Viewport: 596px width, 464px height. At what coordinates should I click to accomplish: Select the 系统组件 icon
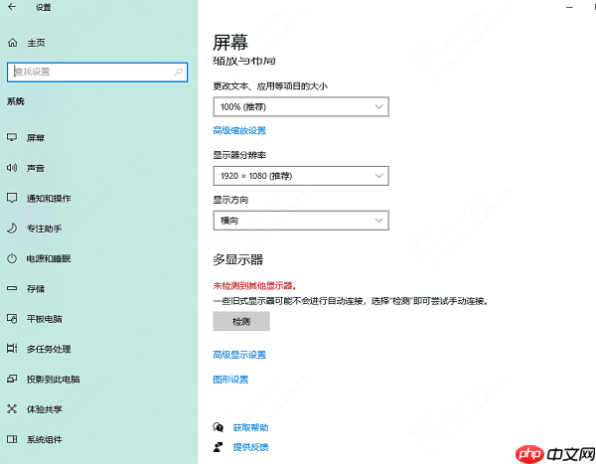[12, 439]
